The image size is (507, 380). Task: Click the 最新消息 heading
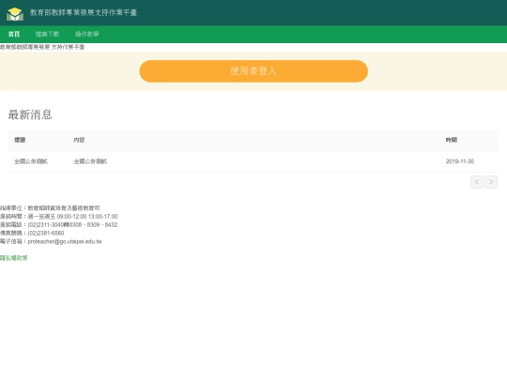pyautogui.click(x=30, y=114)
